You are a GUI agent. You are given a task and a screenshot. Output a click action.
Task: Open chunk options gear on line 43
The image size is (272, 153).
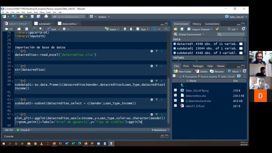pyautogui.click(x=152, y=99)
